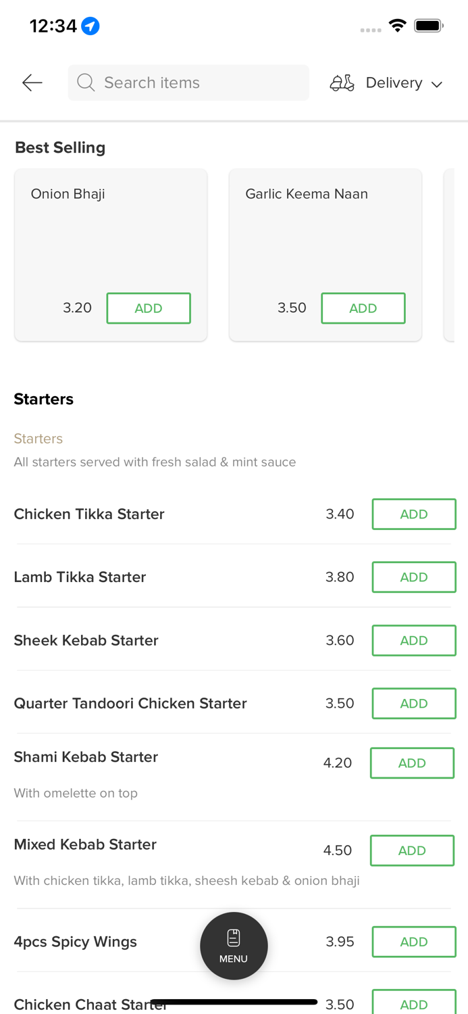
Task: Expand the Delivery dropdown chevron
Action: [x=437, y=84]
